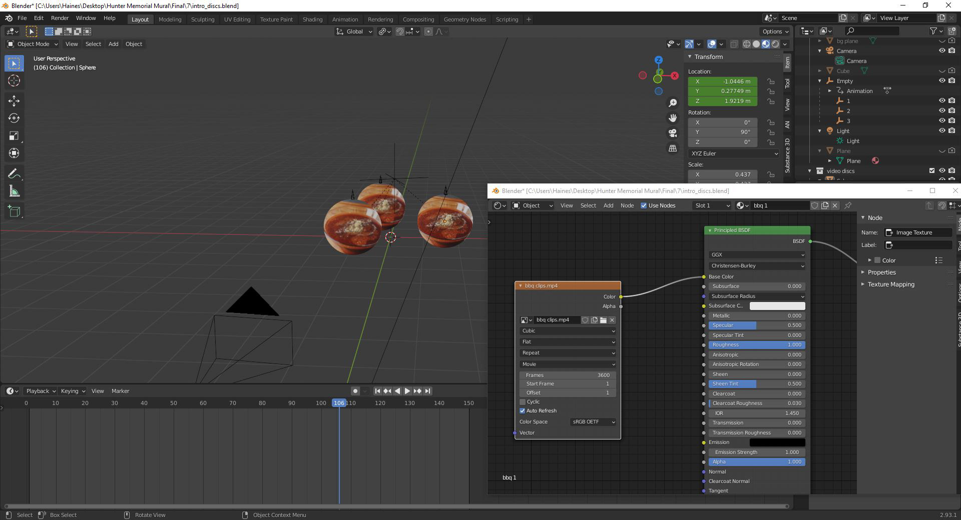This screenshot has width=961, height=520.
Task: Open the Keying popover
Action: click(x=73, y=391)
